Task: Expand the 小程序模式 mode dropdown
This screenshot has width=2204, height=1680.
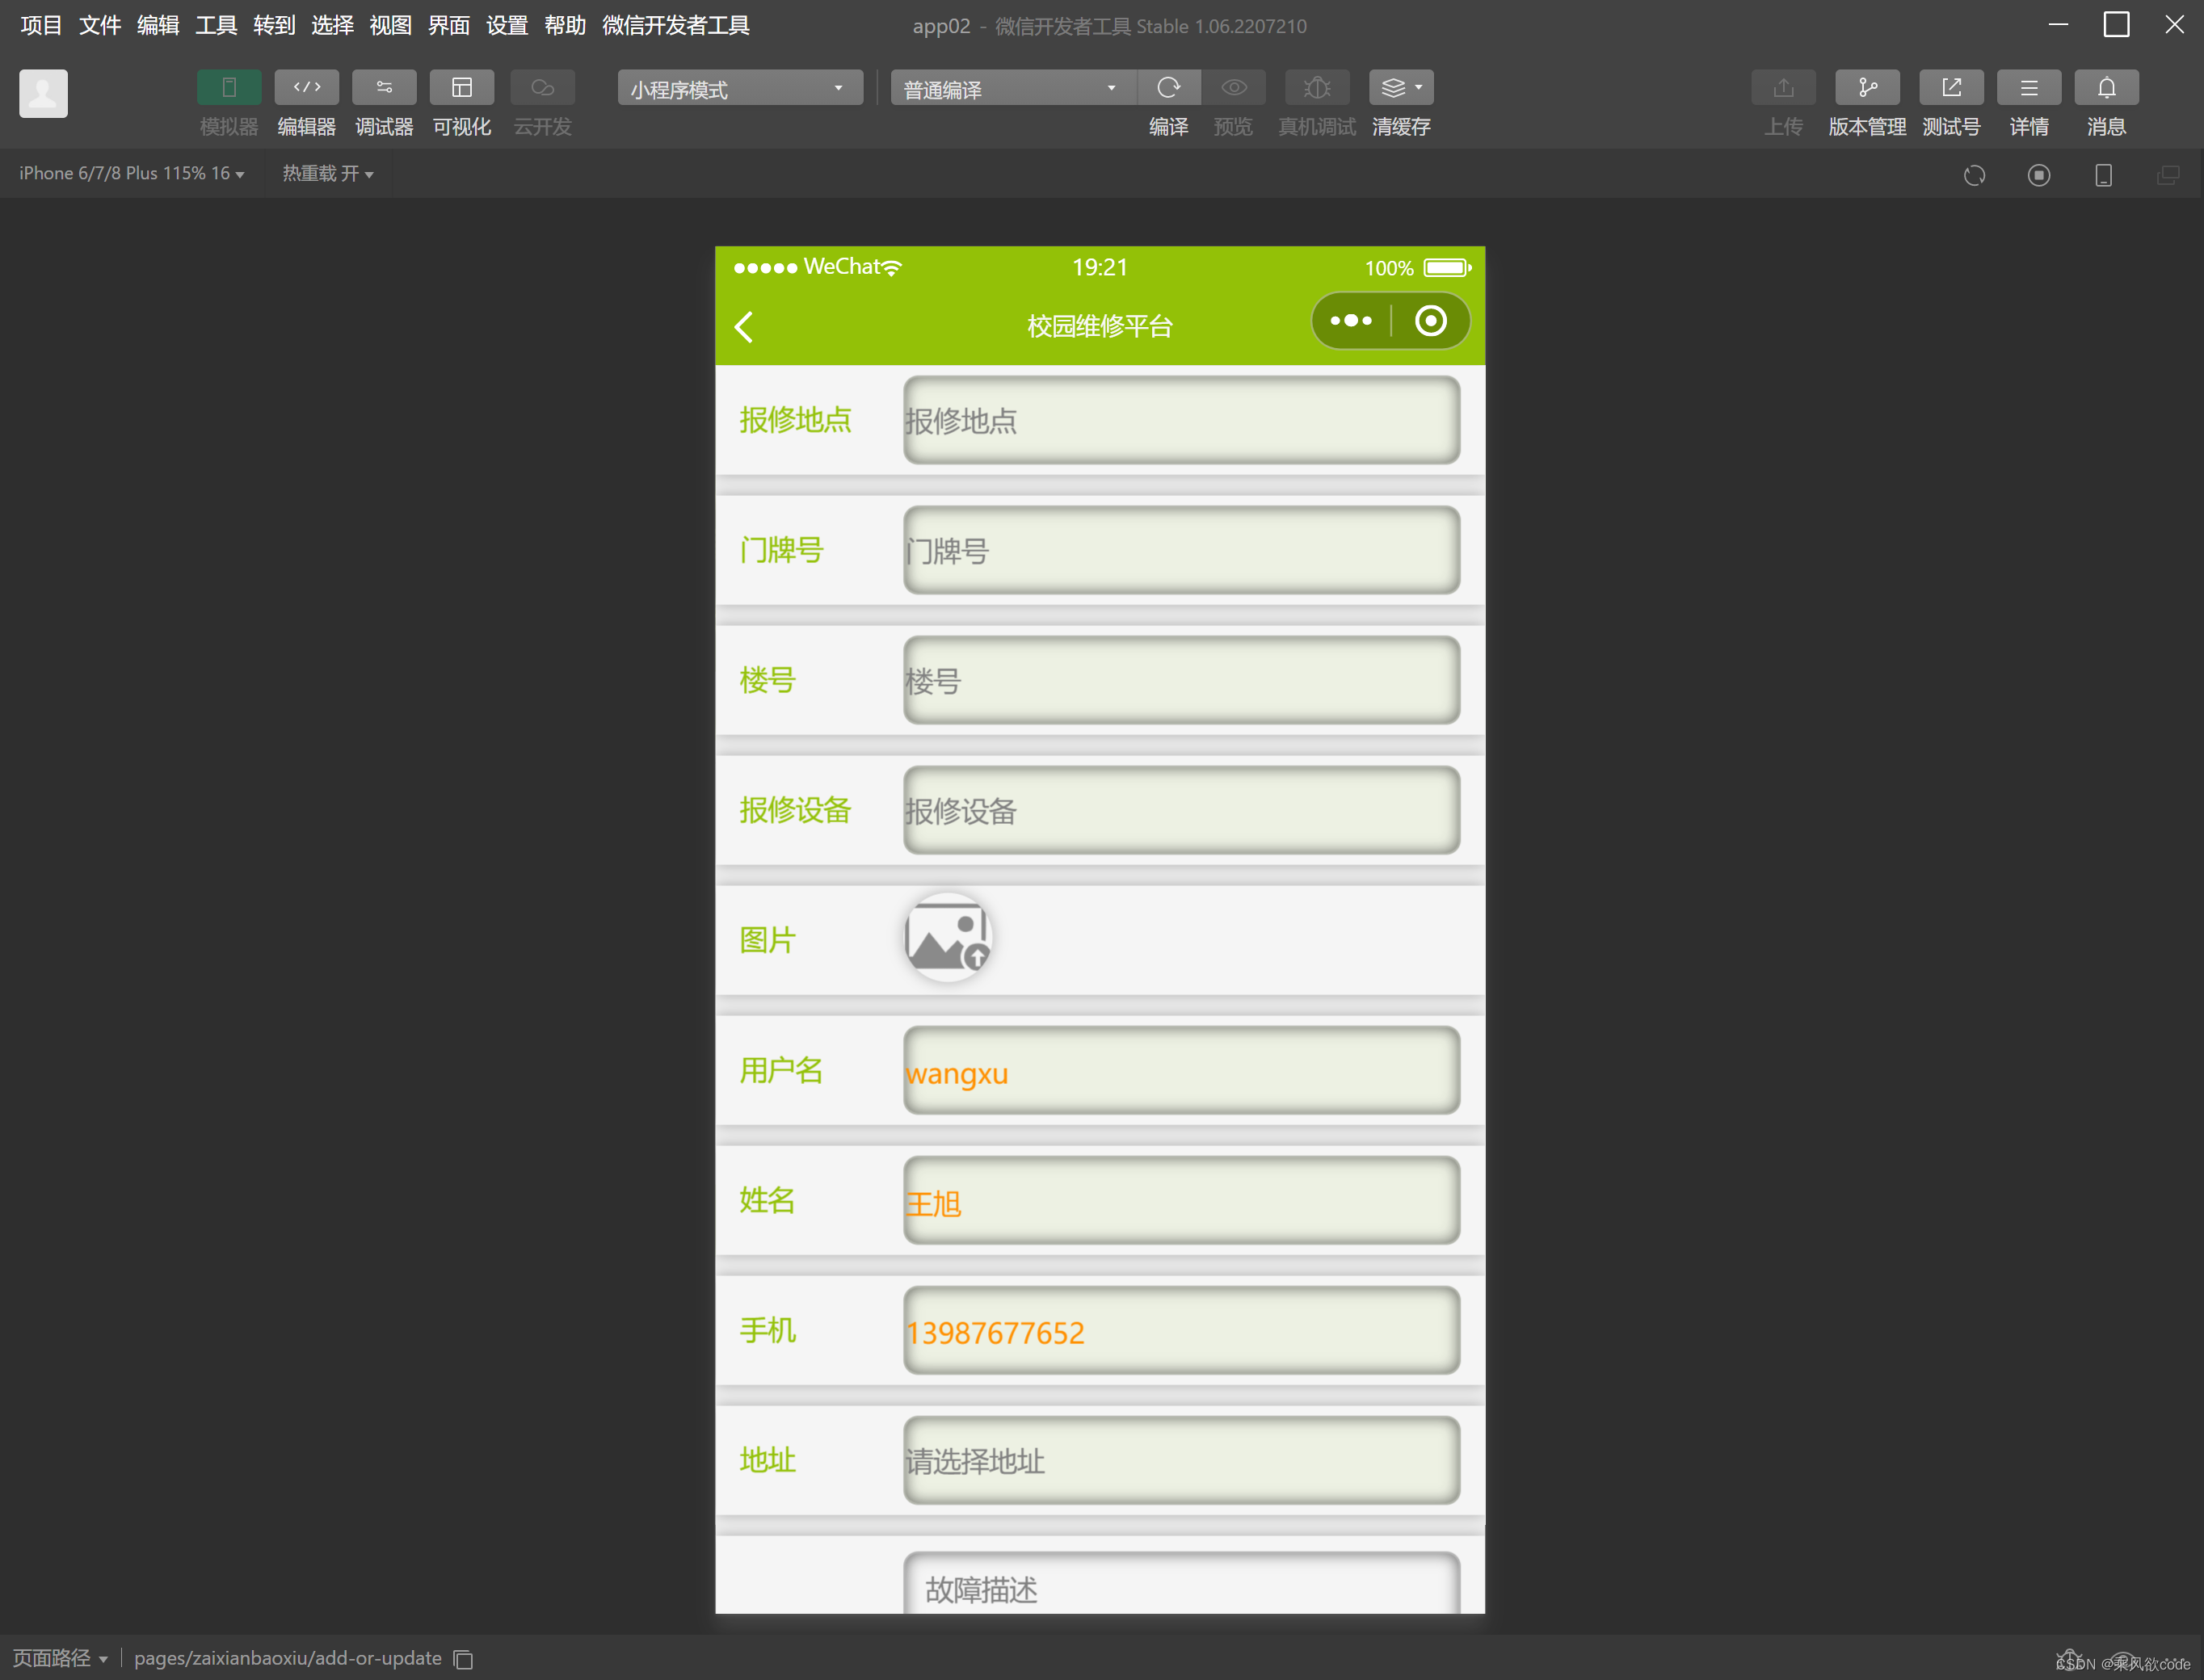Action: click(x=739, y=89)
